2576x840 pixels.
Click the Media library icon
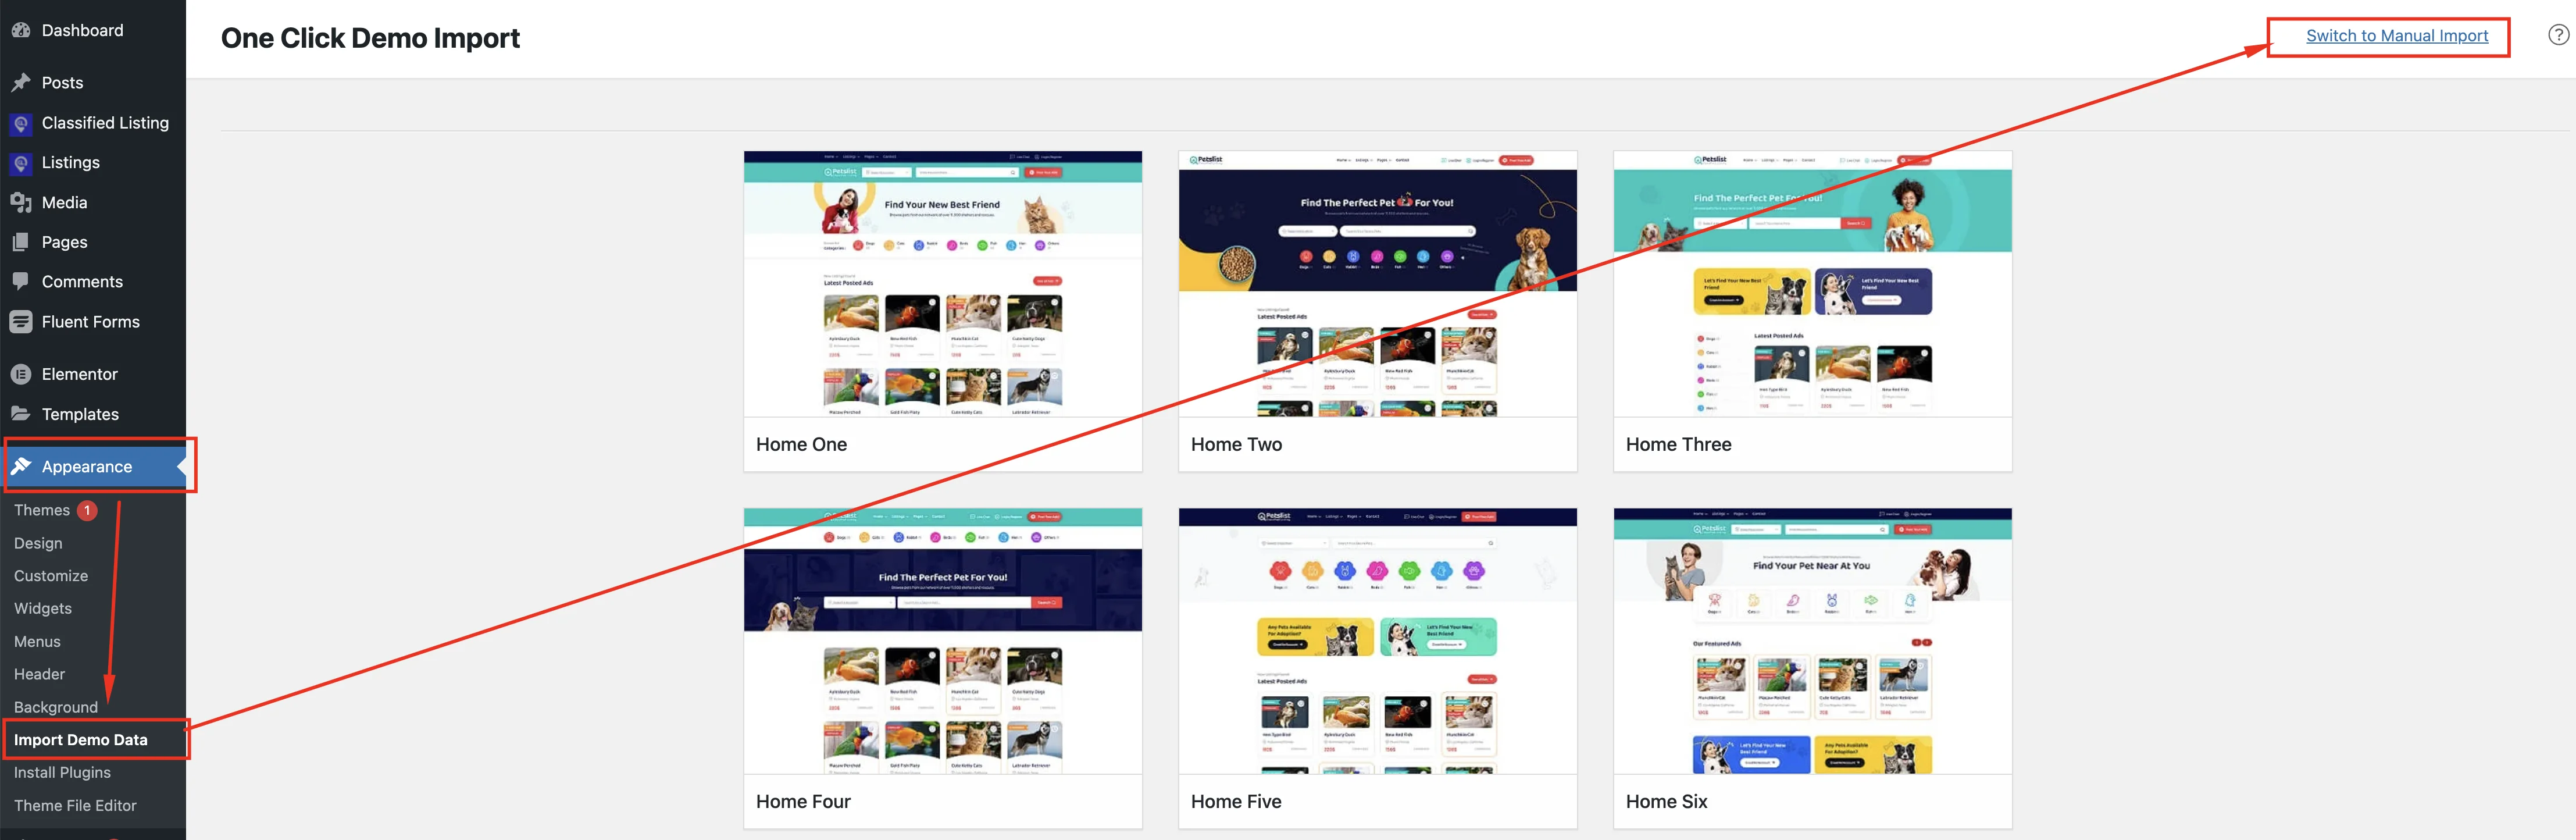(x=21, y=202)
